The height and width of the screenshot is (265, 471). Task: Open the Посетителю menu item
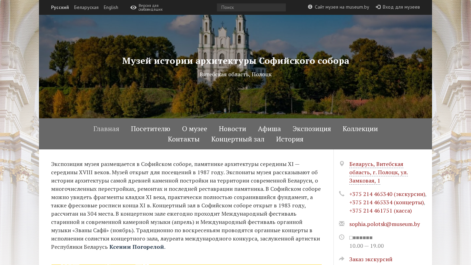tap(151, 129)
